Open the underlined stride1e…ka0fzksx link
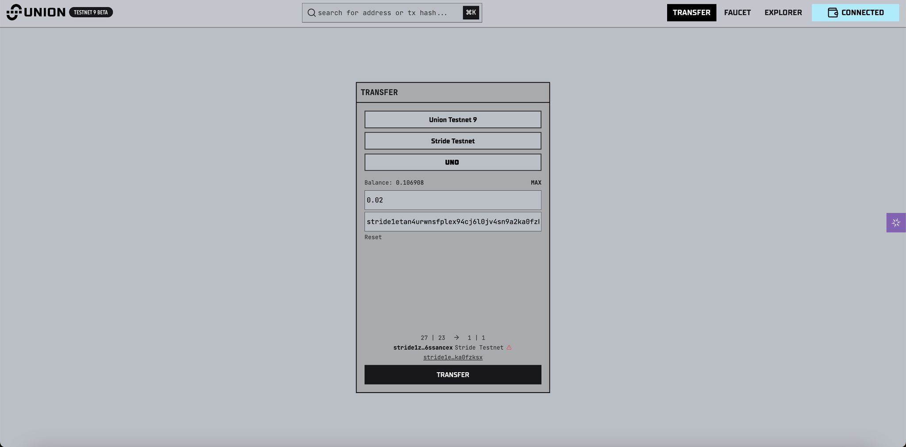Viewport: 906px width, 447px height. (x=453, y=357)
